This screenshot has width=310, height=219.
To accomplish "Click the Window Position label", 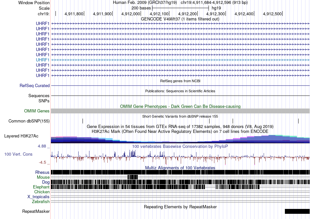I will tap(34, 3).
